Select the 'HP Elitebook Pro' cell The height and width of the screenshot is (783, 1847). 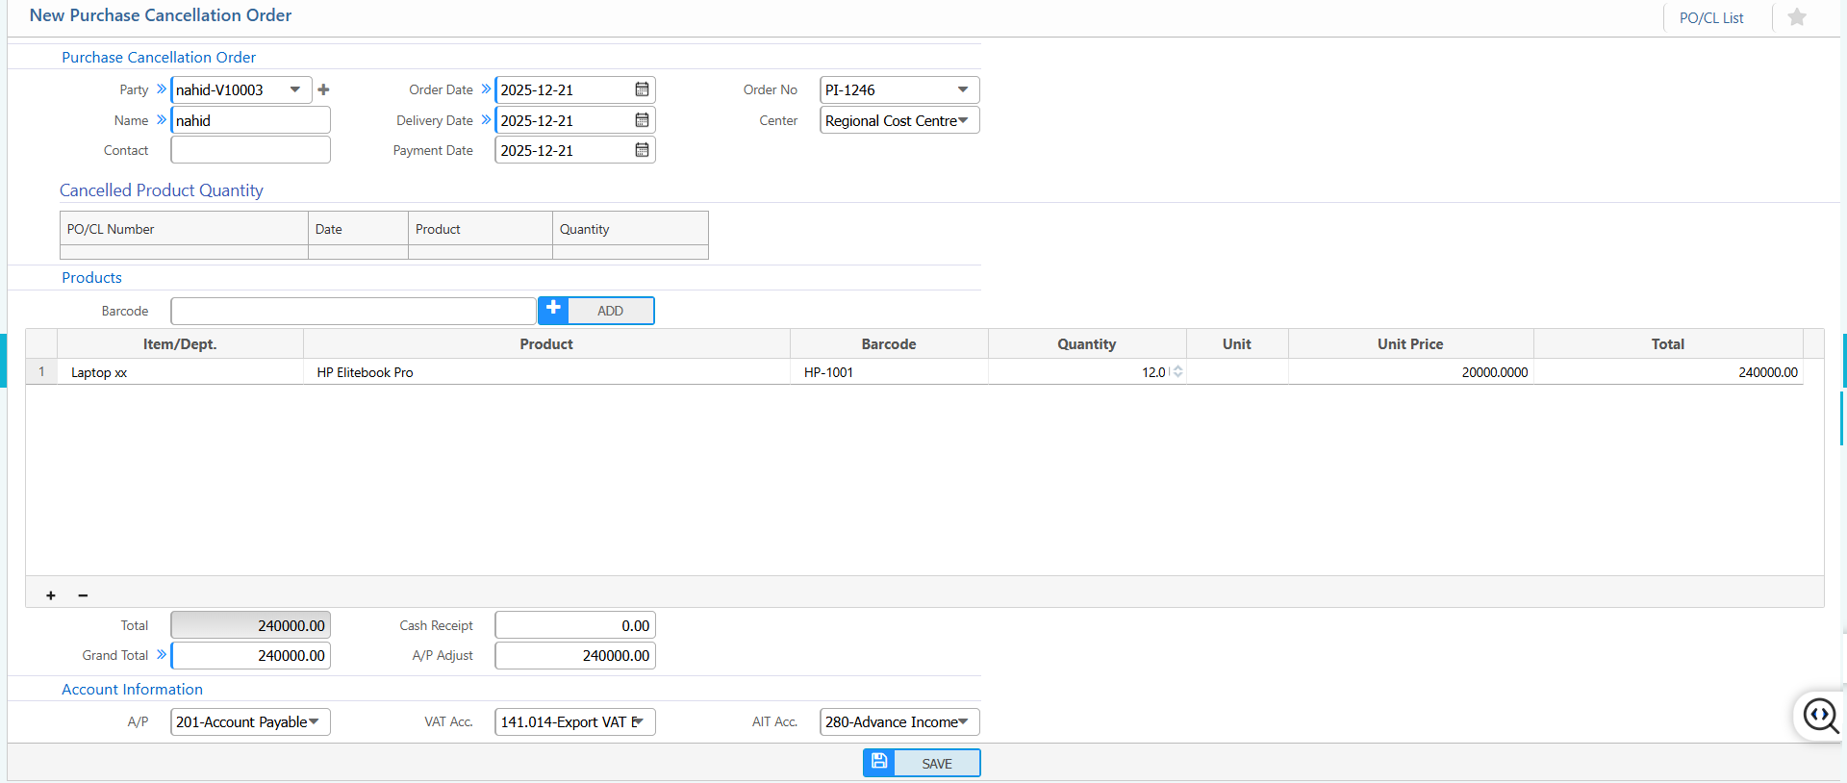pyautogui.click(x=546, y=372)
